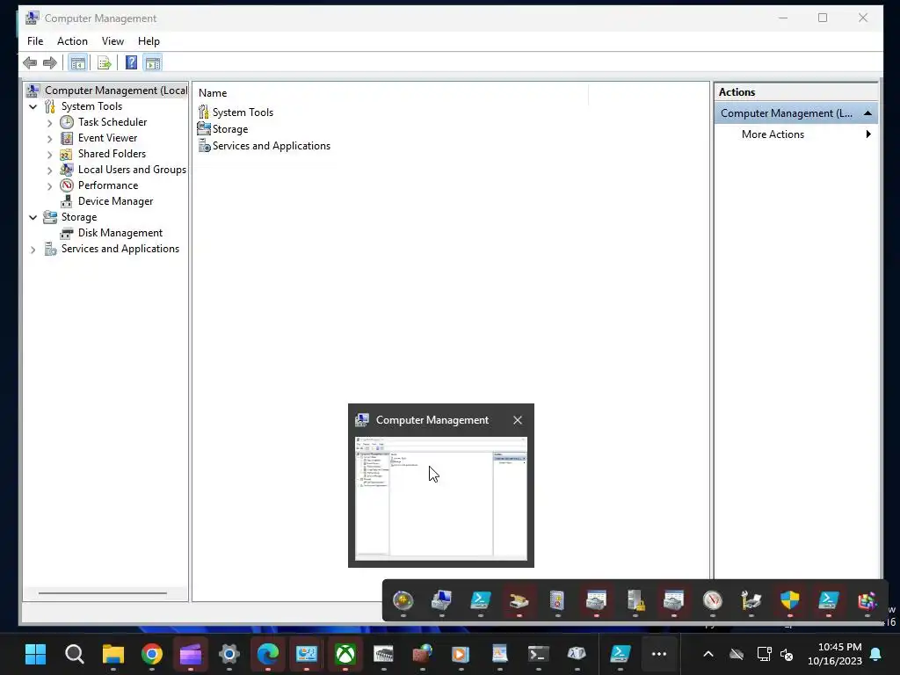Viewport: 900px width, 675px height.
Task: Select Computer Management (Local) root node in tree
Action: point(107,91)
